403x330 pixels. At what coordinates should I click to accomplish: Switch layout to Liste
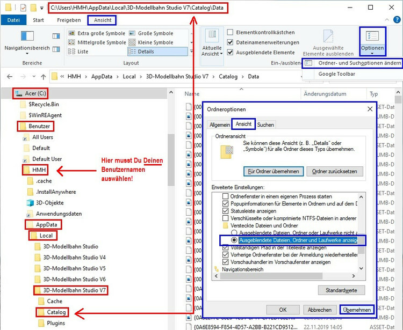[78, 52]
